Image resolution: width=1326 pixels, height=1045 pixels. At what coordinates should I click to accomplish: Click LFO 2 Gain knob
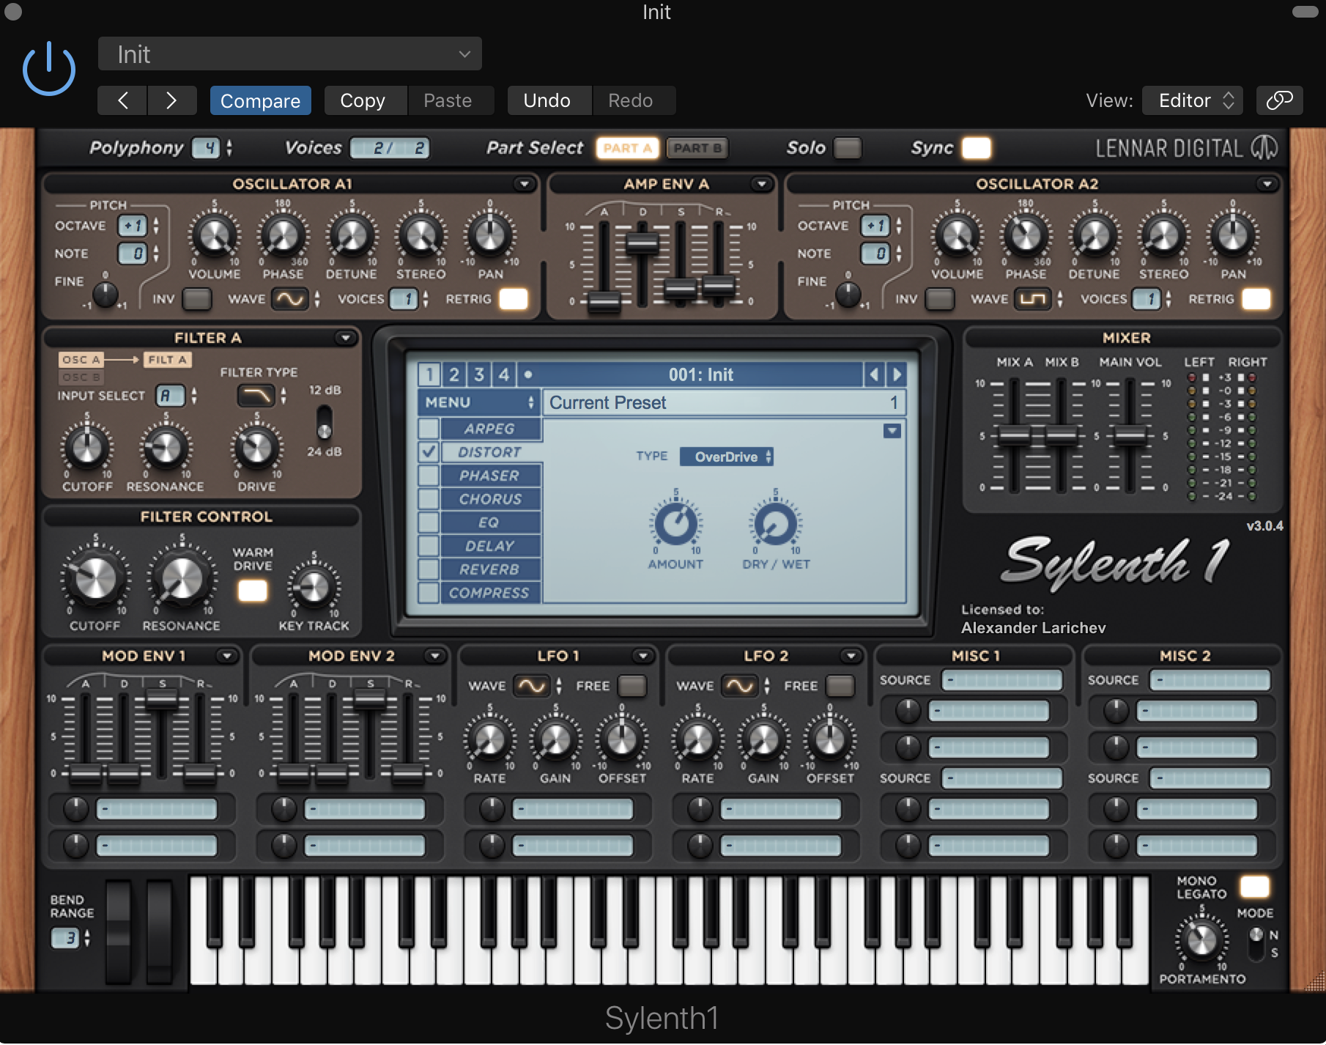[x=763, y=739]
